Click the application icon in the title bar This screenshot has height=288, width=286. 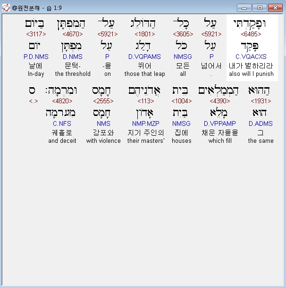click(x=6, y=8)
